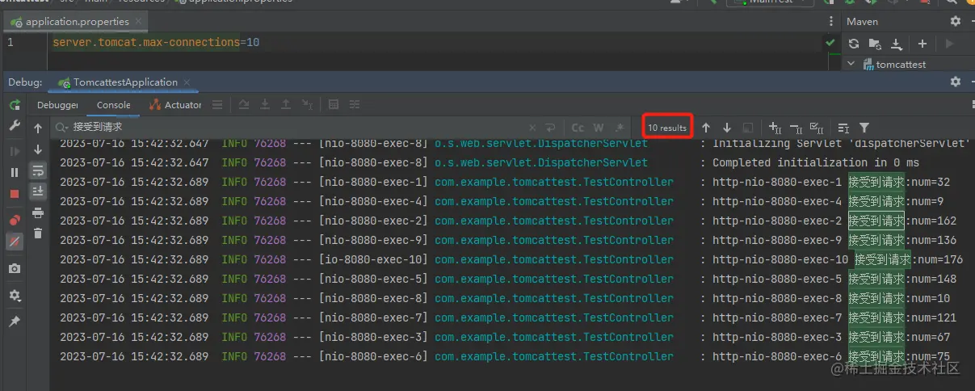Open run configuration via the wrench icon

[x=15, y=127]
